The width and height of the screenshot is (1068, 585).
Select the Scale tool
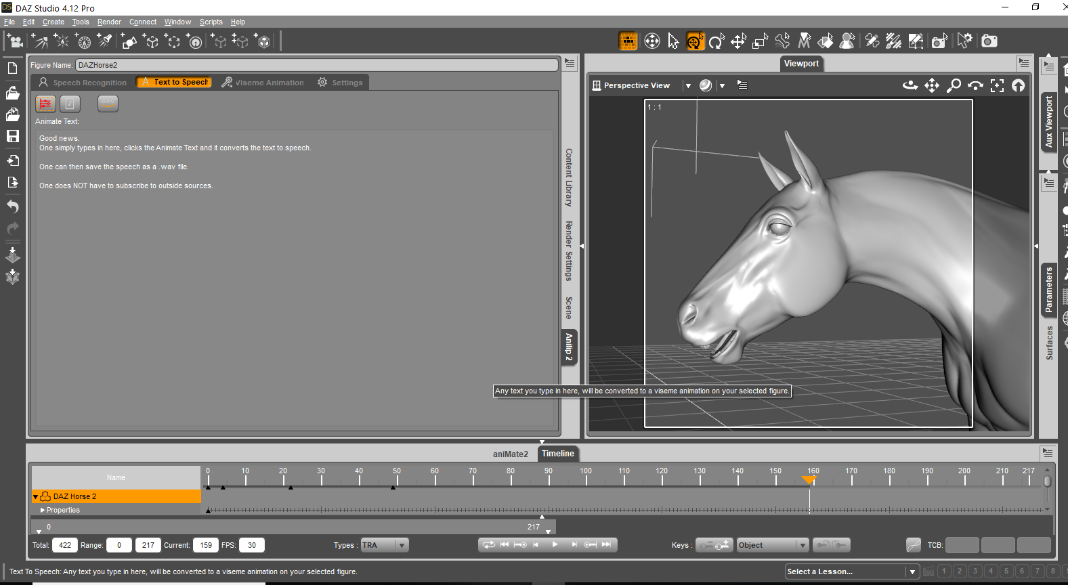(760, 41)
